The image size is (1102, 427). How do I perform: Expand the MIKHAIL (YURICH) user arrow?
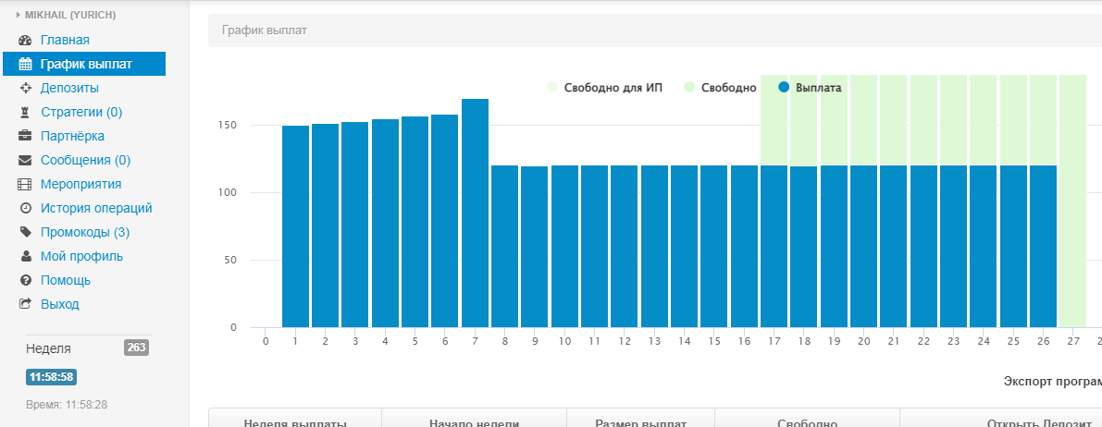point(18,15)
